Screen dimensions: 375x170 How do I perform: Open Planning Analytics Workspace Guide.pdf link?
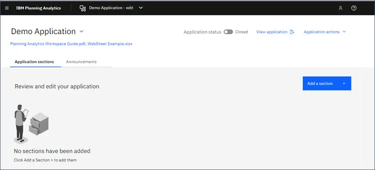pyautogui.click(x=48, y=44)
